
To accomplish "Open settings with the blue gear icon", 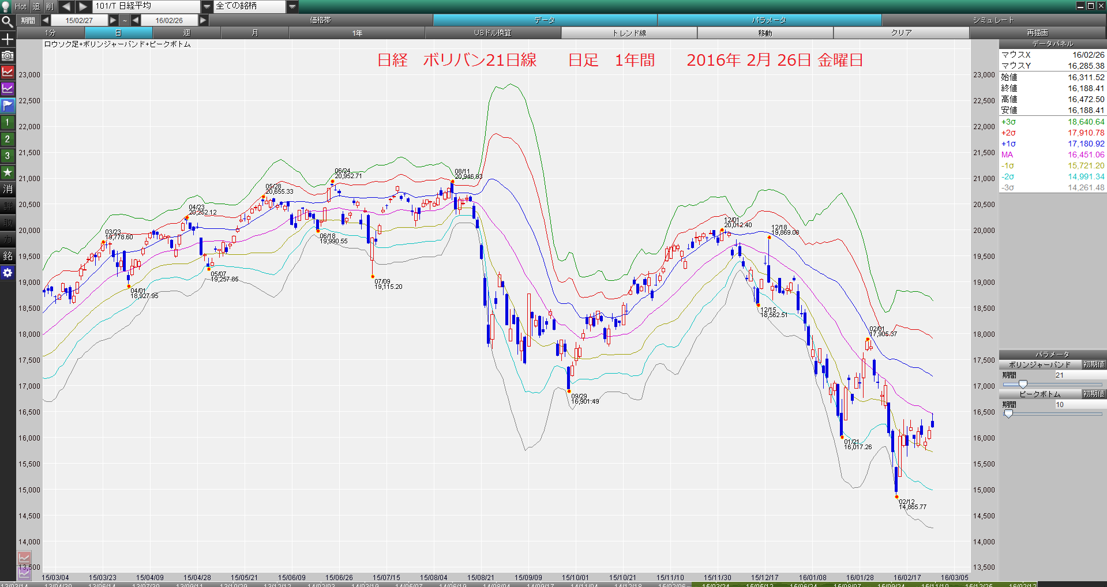I will pos(7,273).
